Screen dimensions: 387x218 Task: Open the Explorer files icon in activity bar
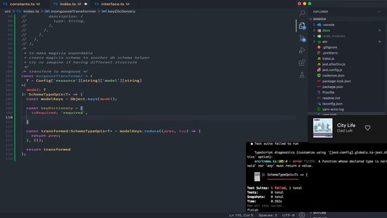coord(302,25)
